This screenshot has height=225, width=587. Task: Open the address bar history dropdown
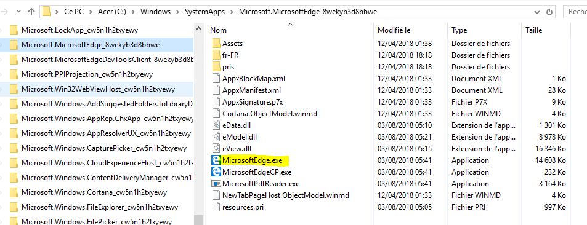pyautogui.click(x=538, y=12)
